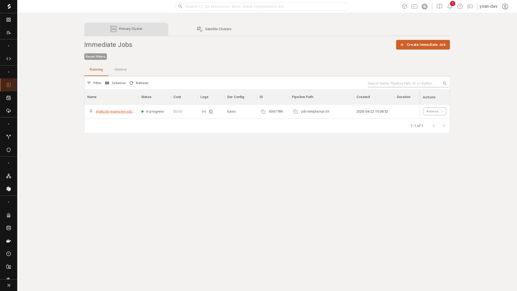Screen dimensions: 517x291
Task: Open the Filter toolbar option
Action: (94, 83)
